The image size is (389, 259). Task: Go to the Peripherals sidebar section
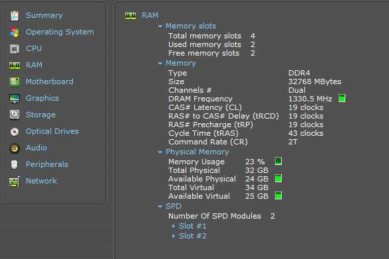[47, 164]
